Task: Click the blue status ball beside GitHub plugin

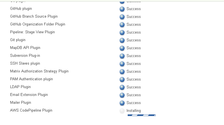Action: [x=122, y=9]
